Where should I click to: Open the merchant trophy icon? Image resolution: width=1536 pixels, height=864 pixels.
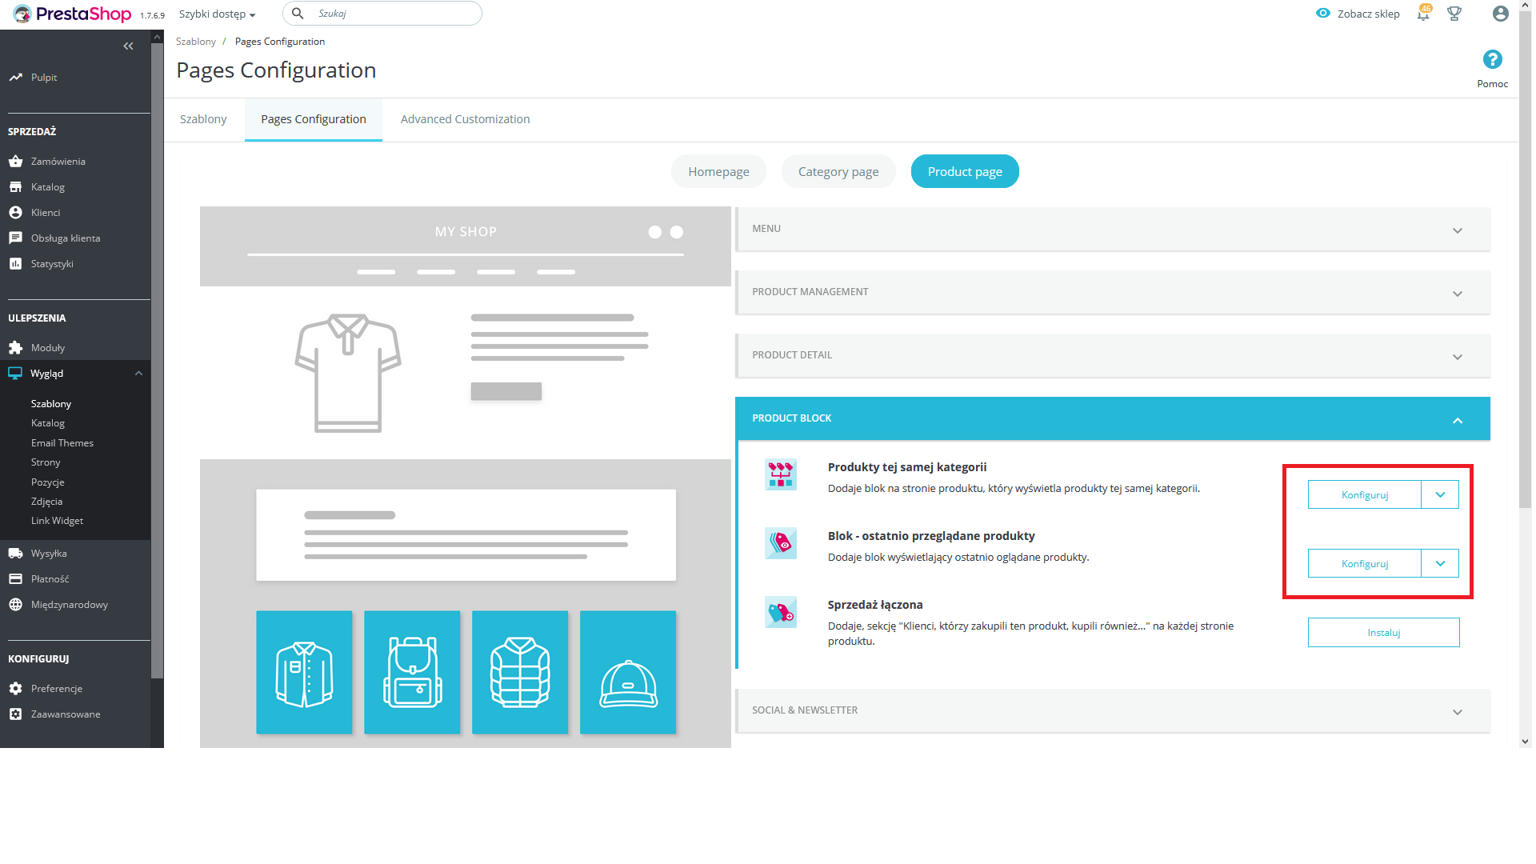pyautogui.click(x=1454, y=14)
